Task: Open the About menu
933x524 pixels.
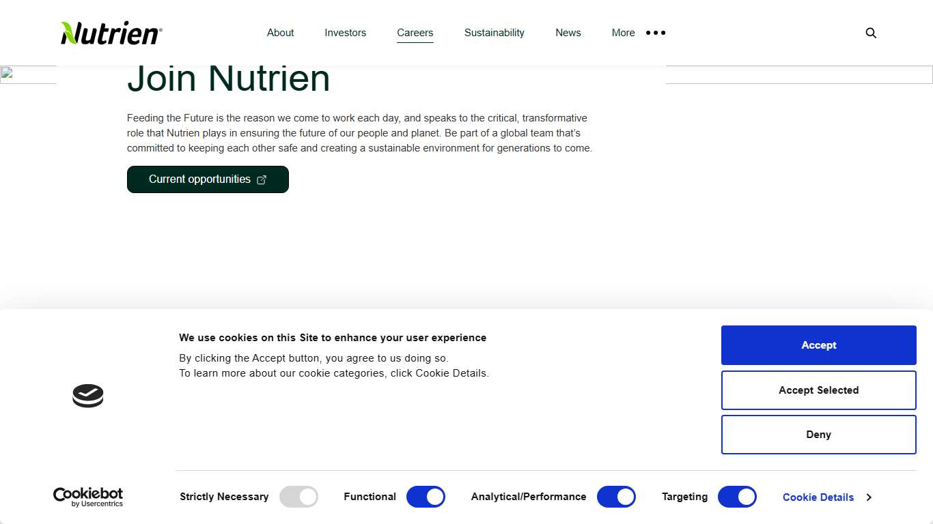Action: pos(280,33)
